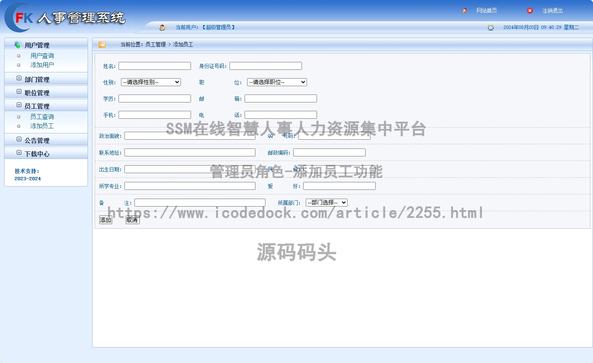Click the red logout icon

tap(530, 10)
